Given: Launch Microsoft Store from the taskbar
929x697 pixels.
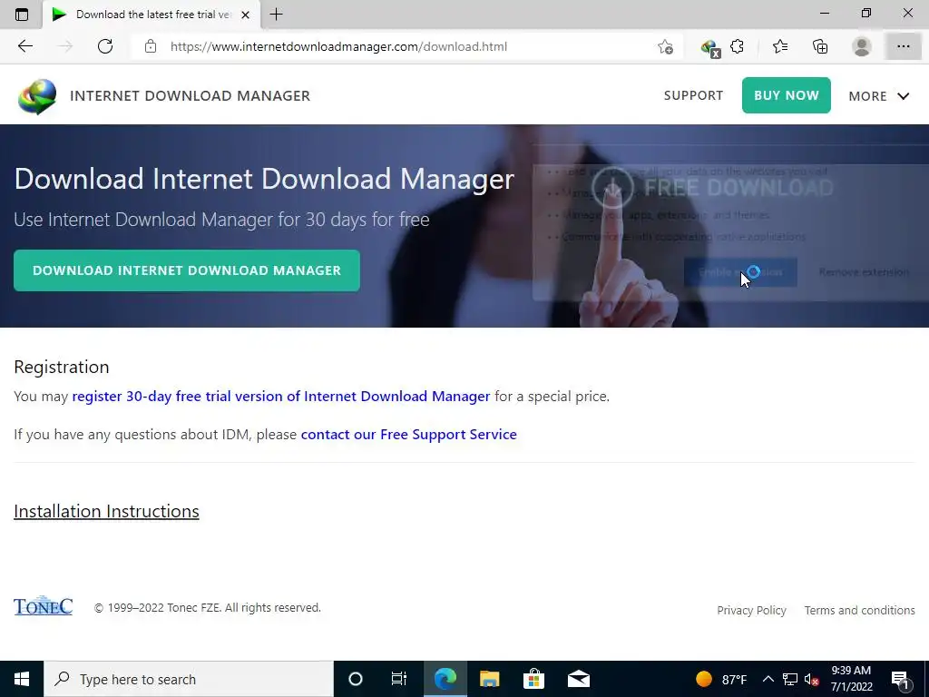Looking at the screenshot, I should click(533, 679).
